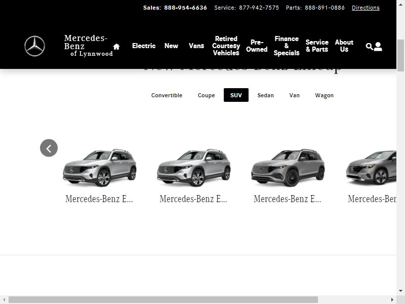Open the Pre-Owned menu

(x=257, y=46)
